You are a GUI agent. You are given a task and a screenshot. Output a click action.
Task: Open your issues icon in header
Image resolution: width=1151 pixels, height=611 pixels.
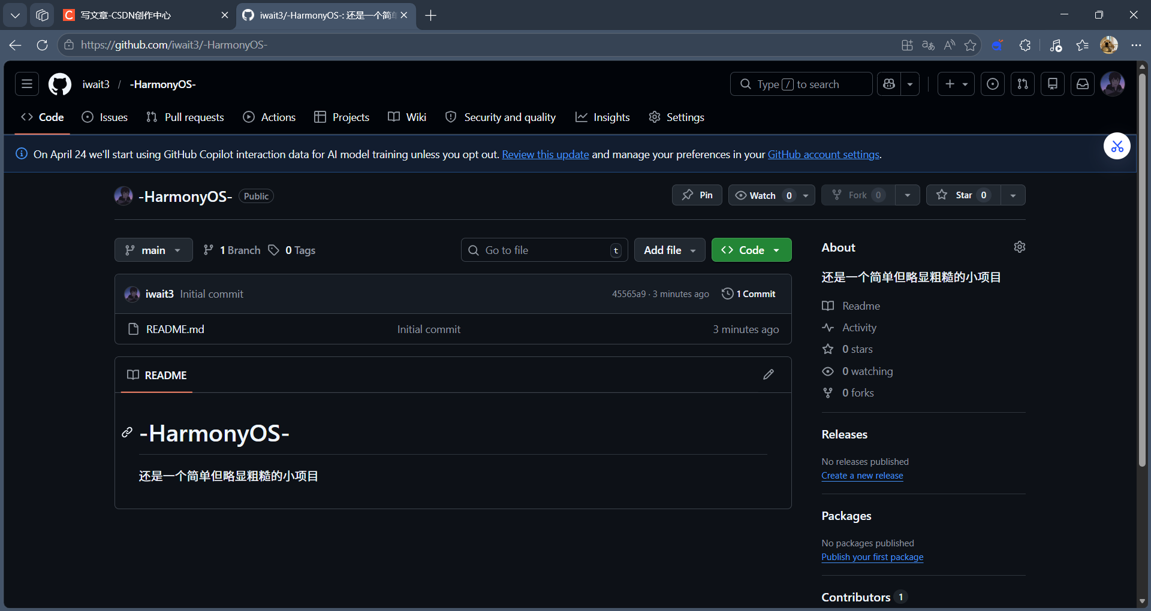pos(993,84)
